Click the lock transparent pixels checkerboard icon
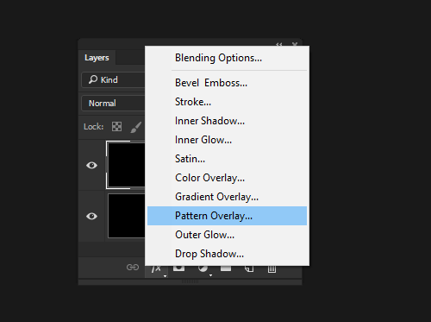The width and height of the screenshot is (431, 322). [116, 127]
